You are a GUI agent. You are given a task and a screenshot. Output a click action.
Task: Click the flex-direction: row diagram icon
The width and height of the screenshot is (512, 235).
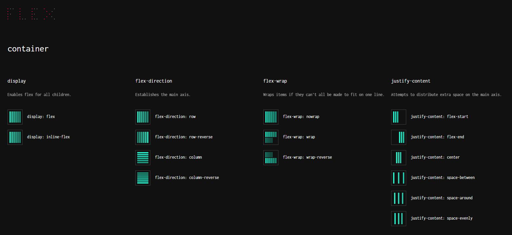(x=142, y=117)
